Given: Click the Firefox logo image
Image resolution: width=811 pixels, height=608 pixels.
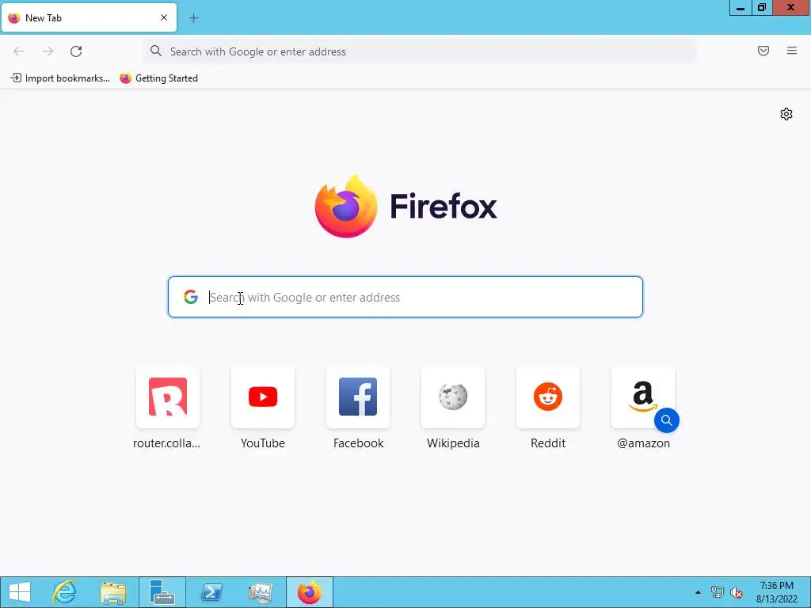Looking at the screenshot, I should tap(346, 207).
